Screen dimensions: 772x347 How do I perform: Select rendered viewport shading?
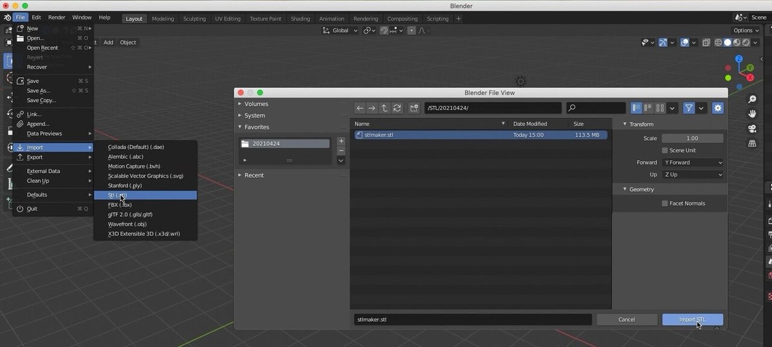tap(747, 42)
